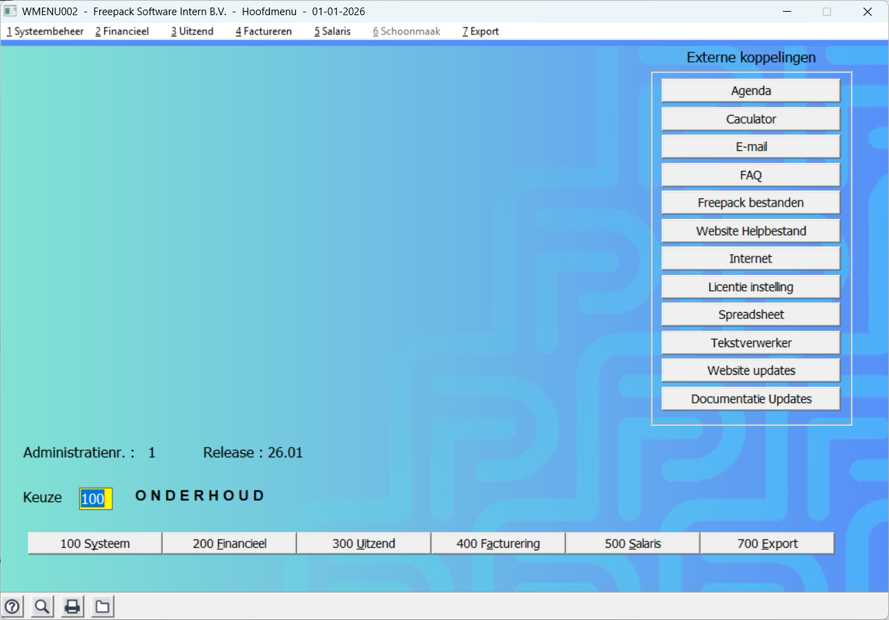Viewport: 889px width, 620px height.
Task: Open the Financieel menu
Action: 122,31
